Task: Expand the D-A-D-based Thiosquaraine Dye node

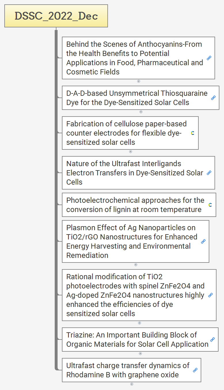Action: (141, 112)
